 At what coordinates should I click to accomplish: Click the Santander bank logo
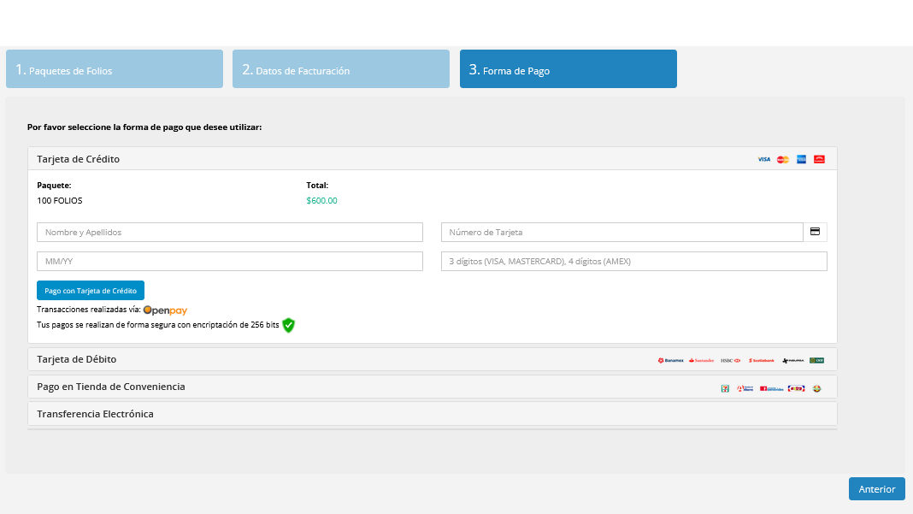701,360
